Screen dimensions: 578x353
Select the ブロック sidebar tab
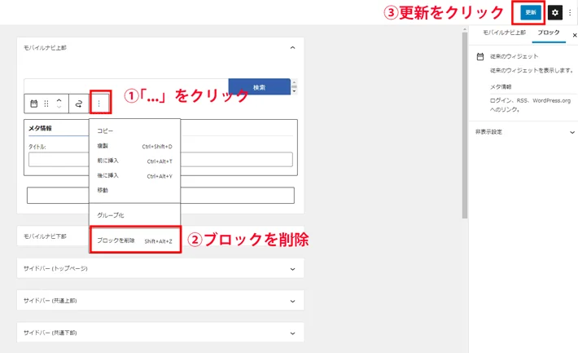549,33
